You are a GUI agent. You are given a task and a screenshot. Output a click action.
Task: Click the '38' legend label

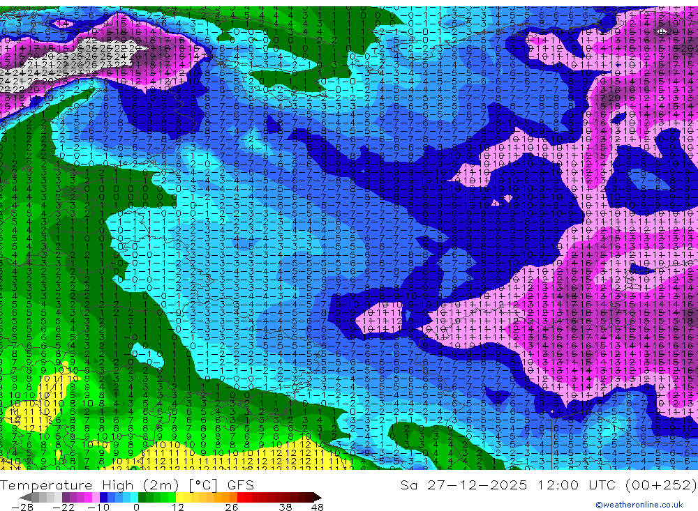[285, 507]
